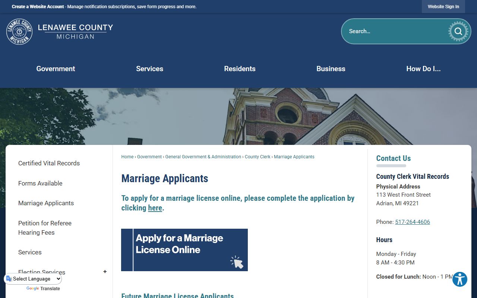Click Apply for a Marriage License Online banner
The height and width of the screenshot is (298, 477).
[184, 250]
